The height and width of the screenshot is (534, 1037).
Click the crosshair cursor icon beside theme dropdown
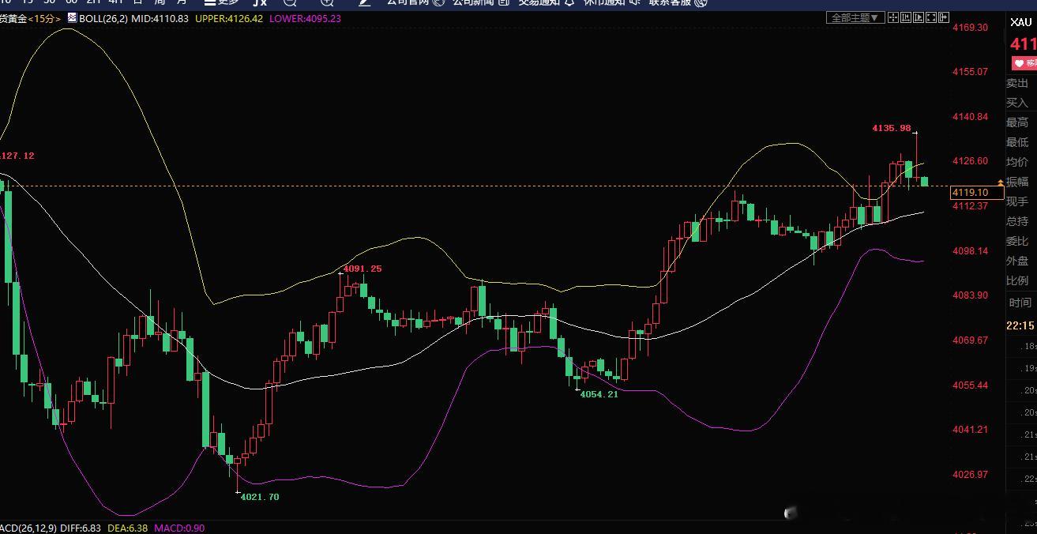[893, 17]
